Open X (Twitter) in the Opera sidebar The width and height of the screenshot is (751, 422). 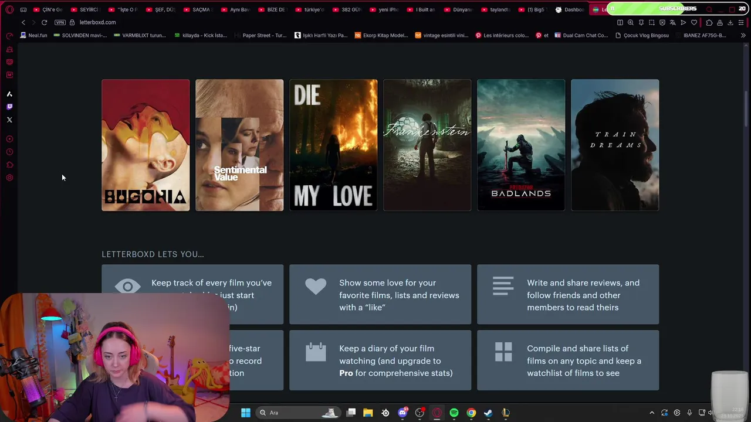(9, 120)
